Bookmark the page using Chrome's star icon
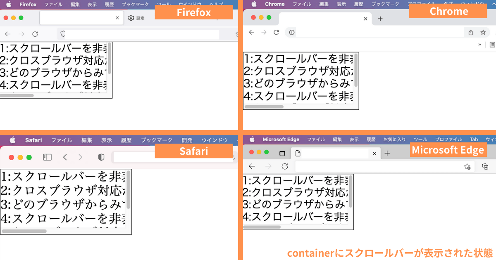Image resolution: width=496 pixels, height=260 pixels. point(484,32)
